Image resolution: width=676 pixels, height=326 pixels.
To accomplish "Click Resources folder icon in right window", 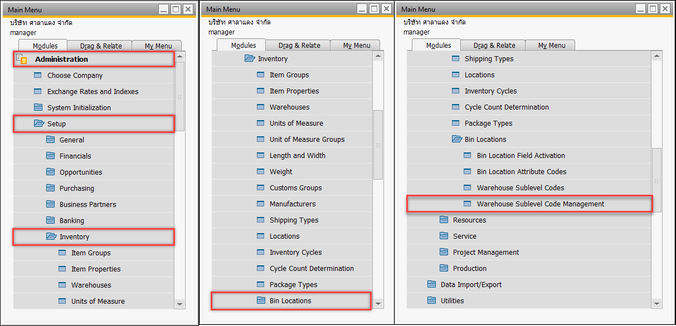I will 444,220.
